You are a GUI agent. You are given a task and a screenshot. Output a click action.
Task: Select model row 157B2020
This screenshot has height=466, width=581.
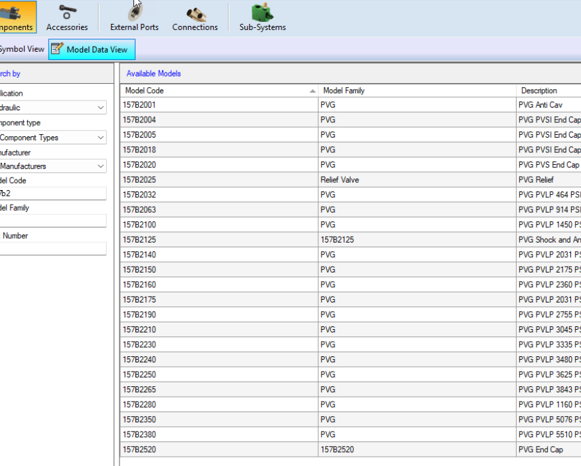click(351, 165)
